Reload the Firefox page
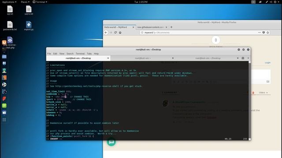The height and width of the screenshot is (158, 282). (x=115, y=32)
